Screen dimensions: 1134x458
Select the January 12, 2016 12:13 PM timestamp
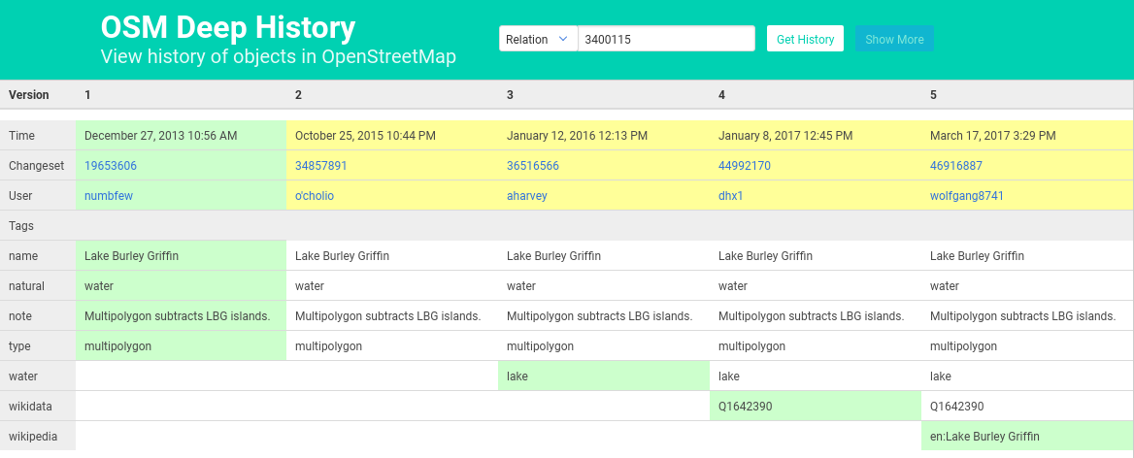click(577, 135)
